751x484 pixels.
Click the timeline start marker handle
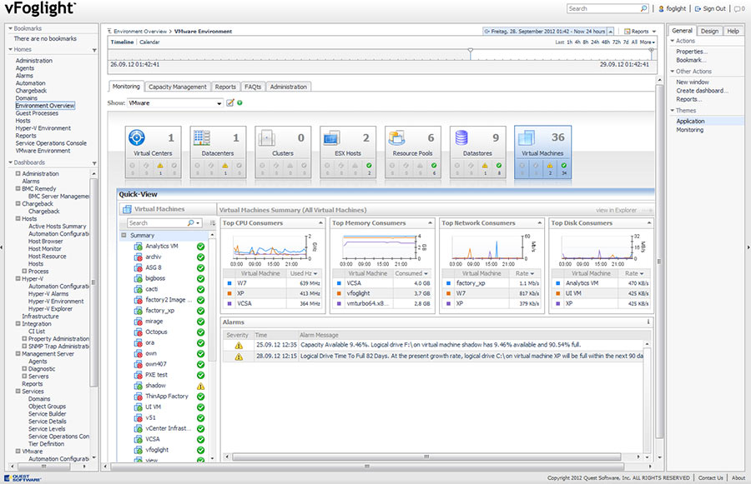click(x=471, y=51)
